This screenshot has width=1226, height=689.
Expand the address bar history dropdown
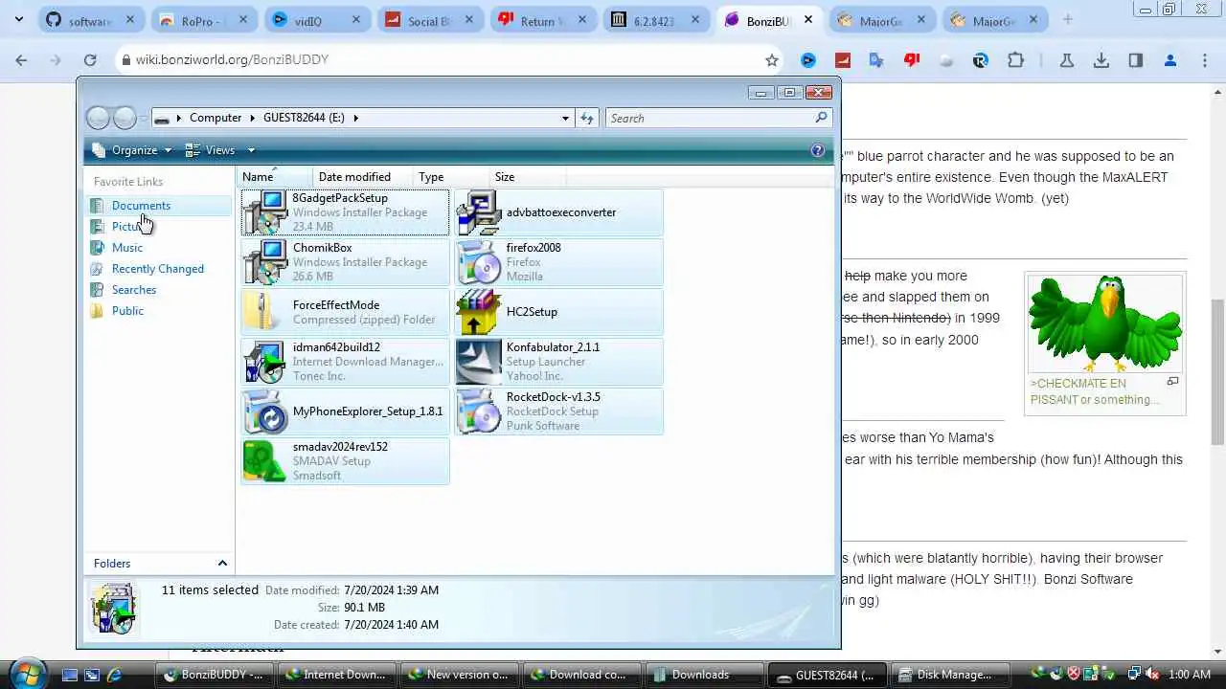click(565, 118)
